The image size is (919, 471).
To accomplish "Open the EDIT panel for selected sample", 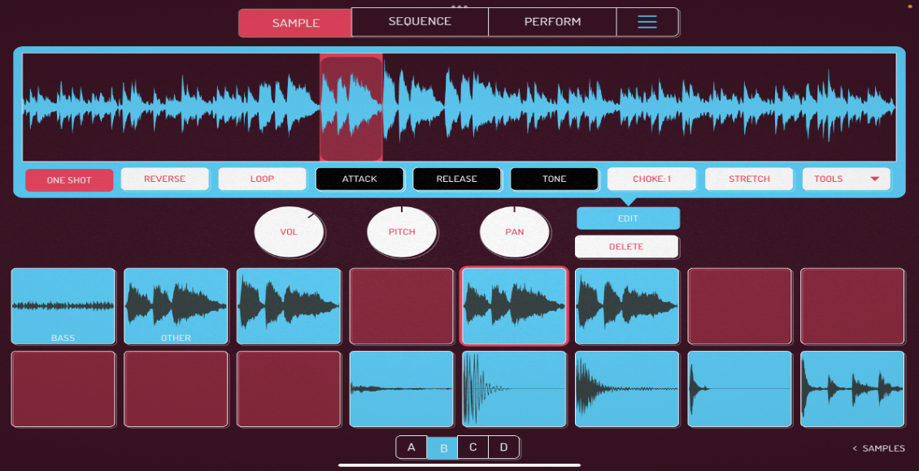I will 627,218.
